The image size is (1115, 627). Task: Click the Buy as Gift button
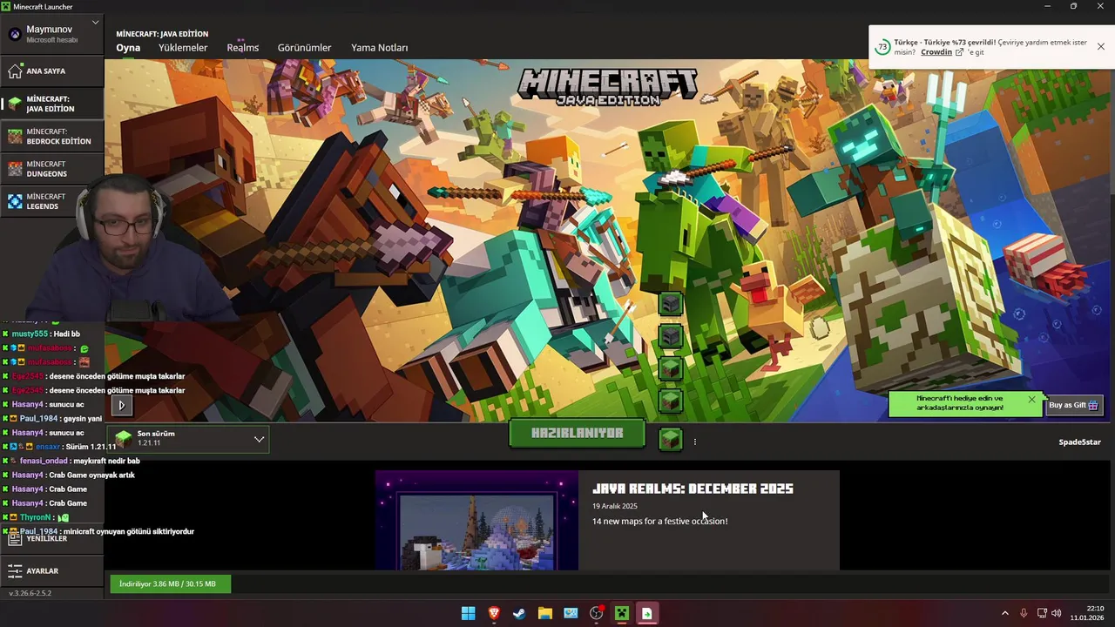tap(1074, 405)
